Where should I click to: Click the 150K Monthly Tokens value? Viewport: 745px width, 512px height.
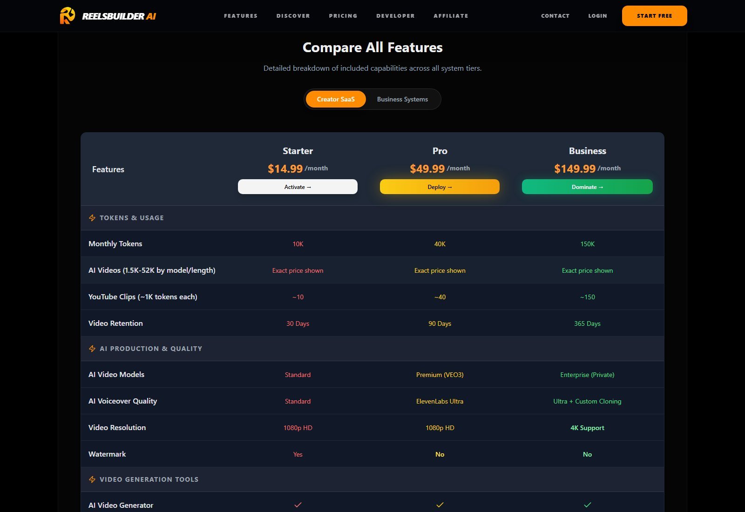(588, 244)
